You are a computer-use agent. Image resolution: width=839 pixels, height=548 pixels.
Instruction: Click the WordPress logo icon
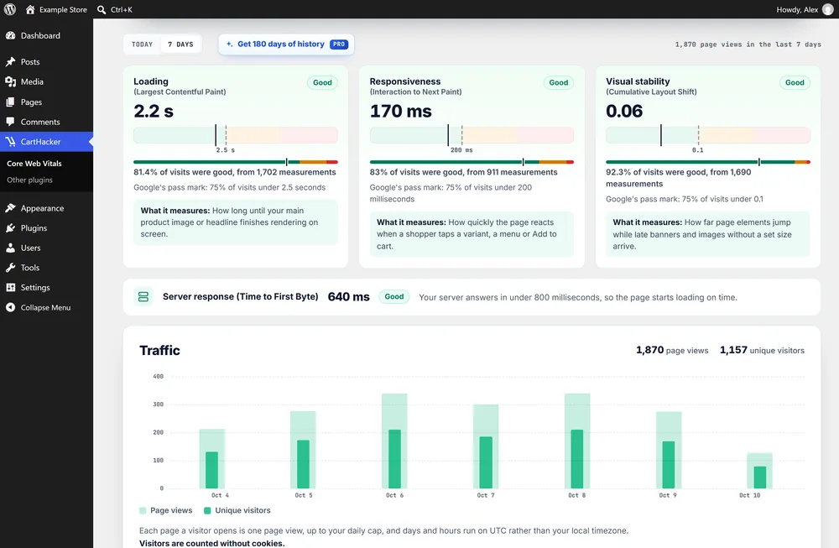click(9, 9)
